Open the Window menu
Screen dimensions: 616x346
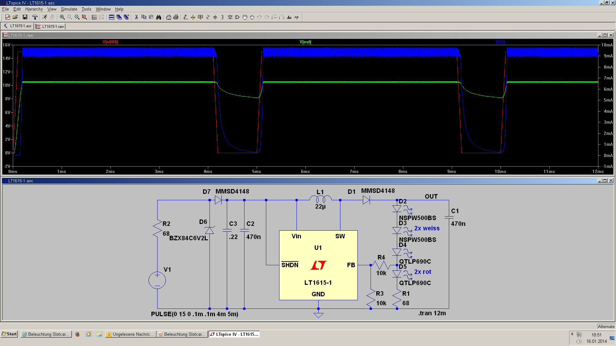[x=103, y=9]
